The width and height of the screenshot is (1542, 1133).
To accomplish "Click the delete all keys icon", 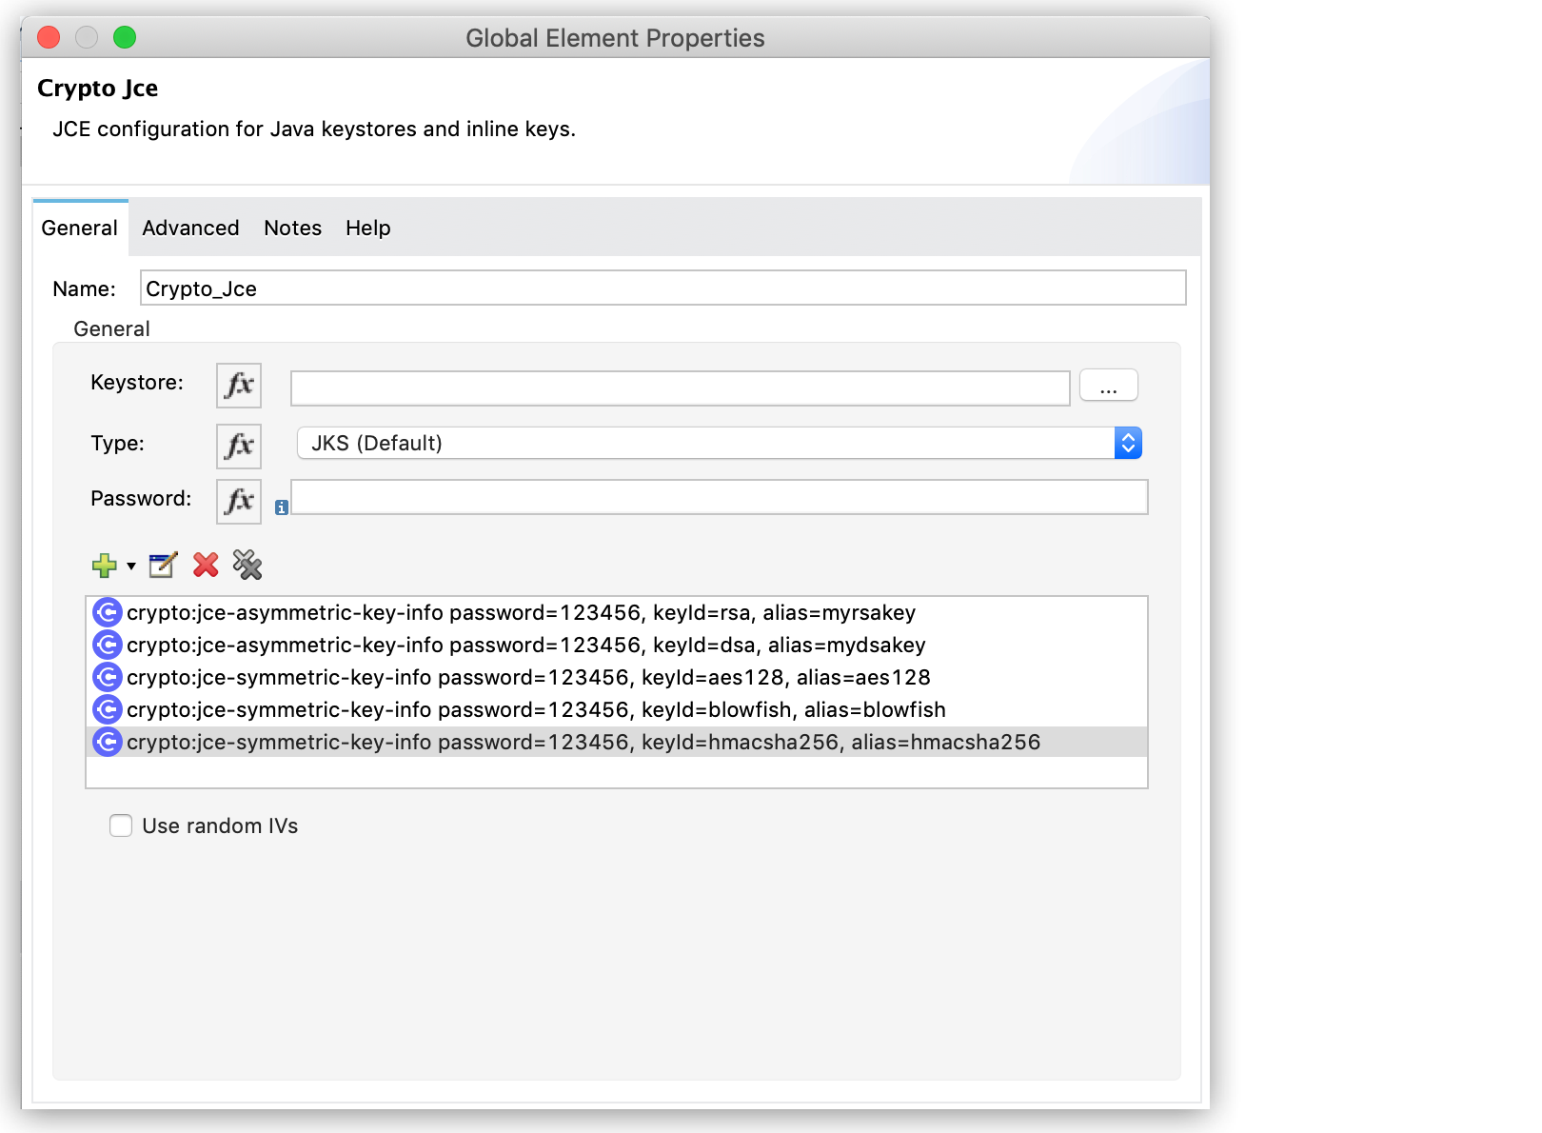I will 247,566.
